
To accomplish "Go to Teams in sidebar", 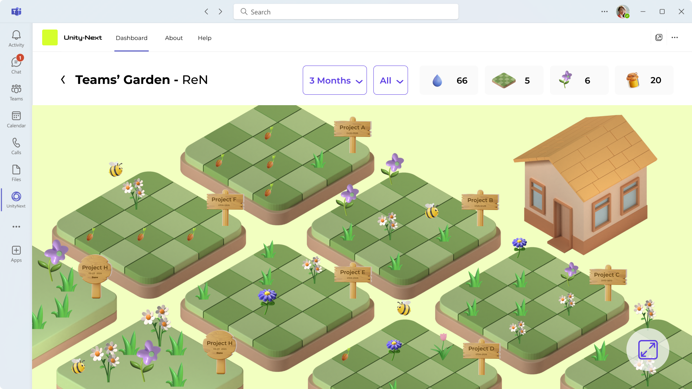I will click(x=16, y=92).
